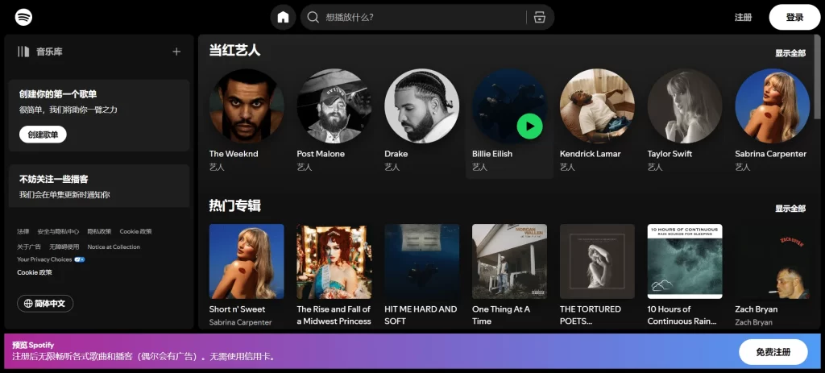This screenshot has height=373, width=825.
Task: Click the music library icon
Action: coord(23,52)
